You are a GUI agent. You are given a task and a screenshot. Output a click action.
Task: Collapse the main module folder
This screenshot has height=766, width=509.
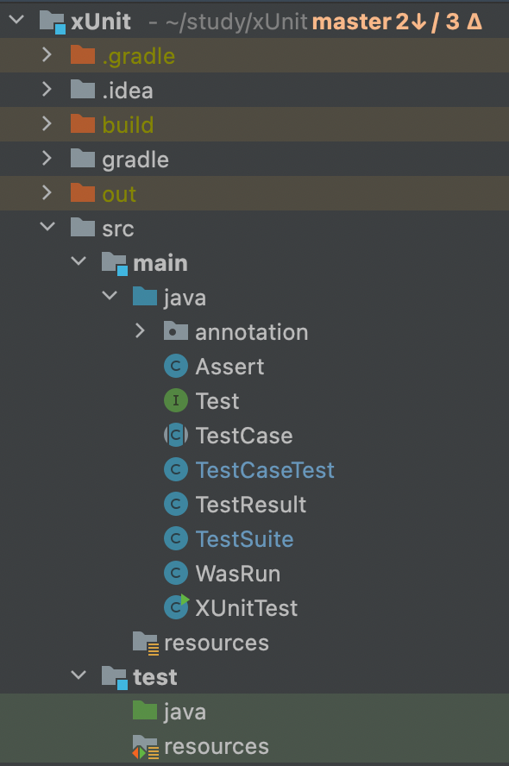(x=79, y=262)
